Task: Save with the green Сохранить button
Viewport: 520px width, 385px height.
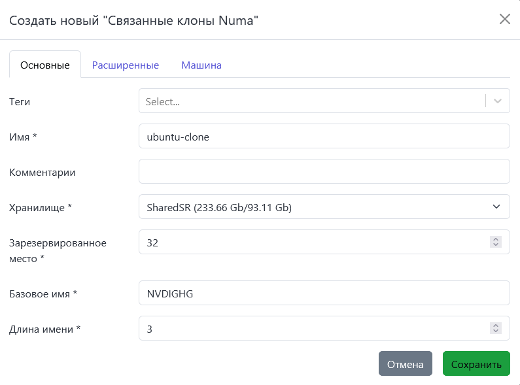Action: 476,364
